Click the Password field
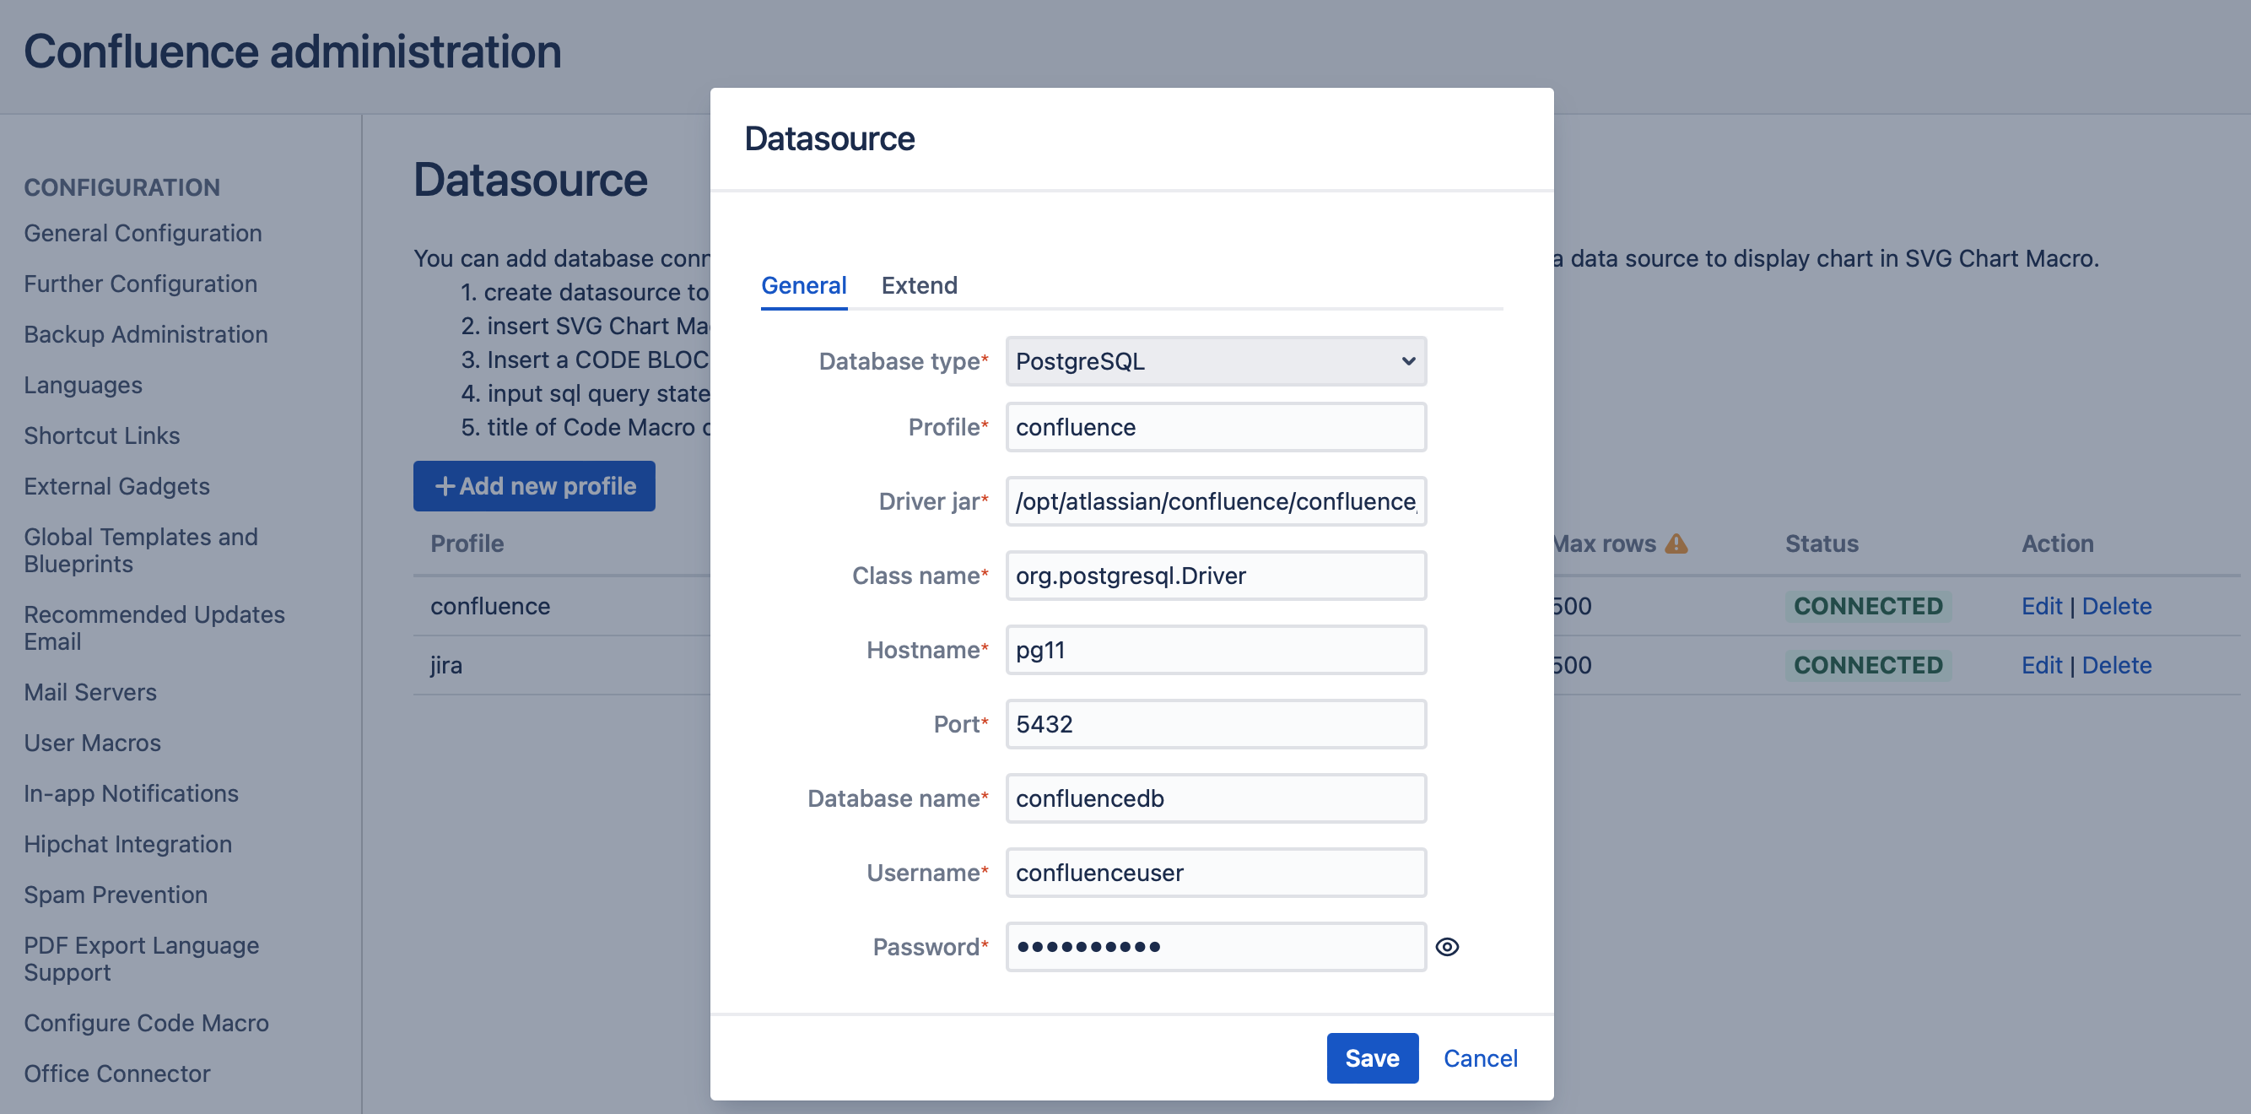This screenshot has height=1114, width=2251. [1215, 947]
